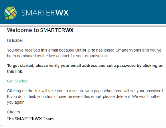Click The SMARTERWX Team signature
The image size is (166, 128).
(30, 119)
